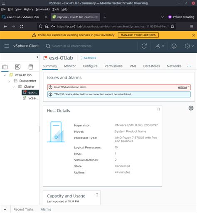Open Firefox File menu

click(3, 9)
